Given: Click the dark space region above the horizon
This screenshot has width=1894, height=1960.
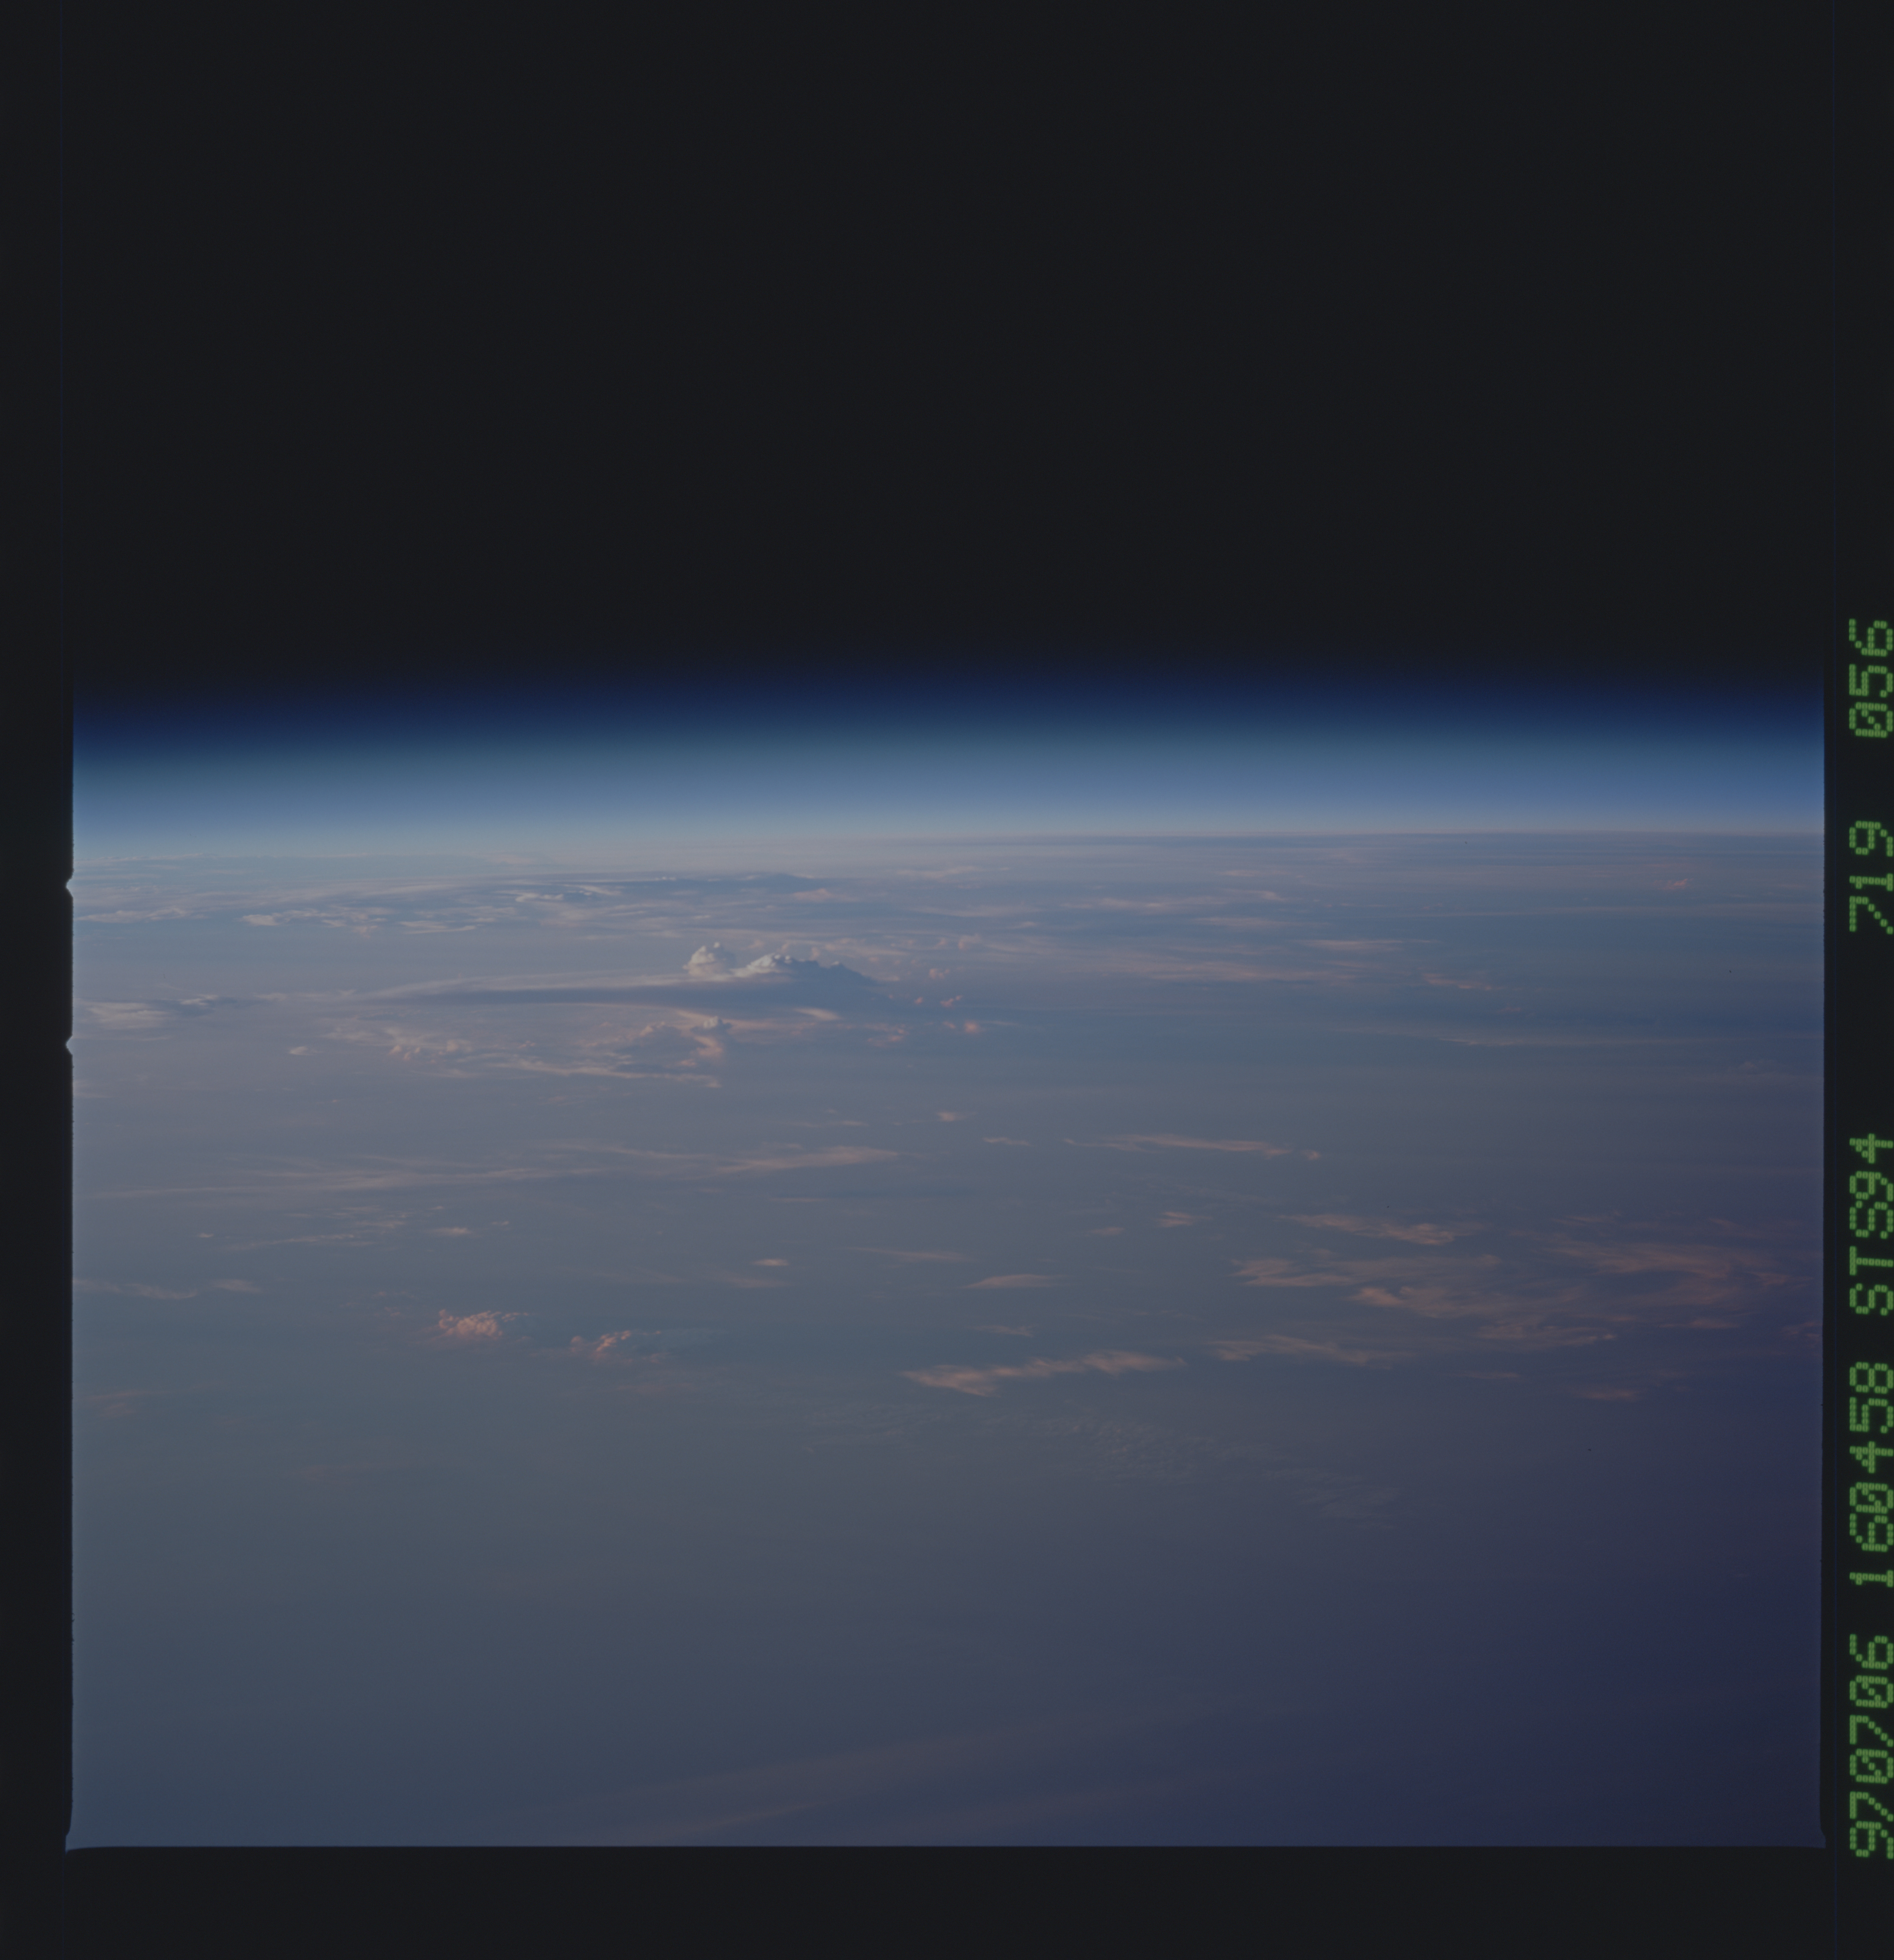Looking at the screenshot, I should pos(950,350).
